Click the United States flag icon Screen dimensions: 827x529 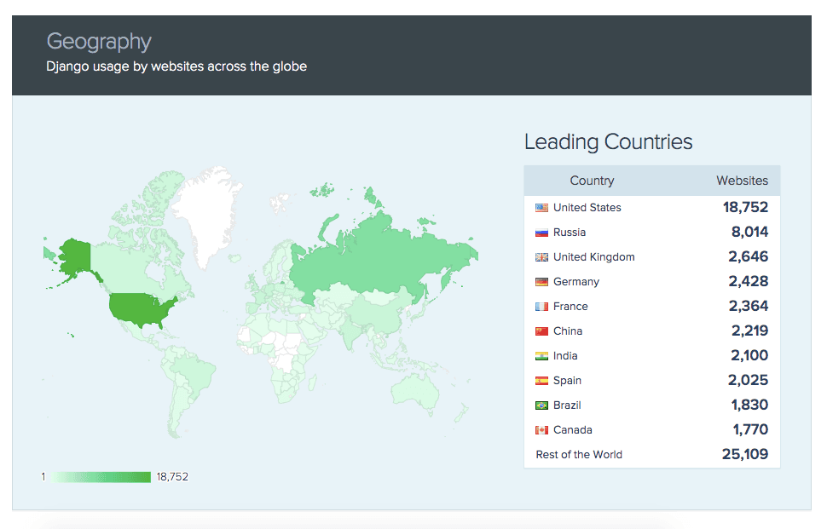click(541, 208)
